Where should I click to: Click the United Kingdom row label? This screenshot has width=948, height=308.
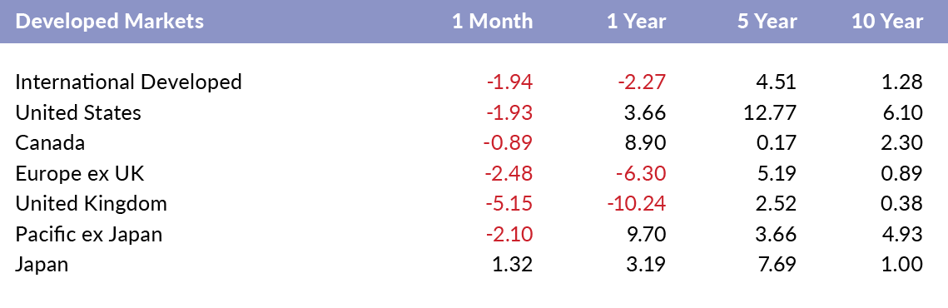click(91, 204)
